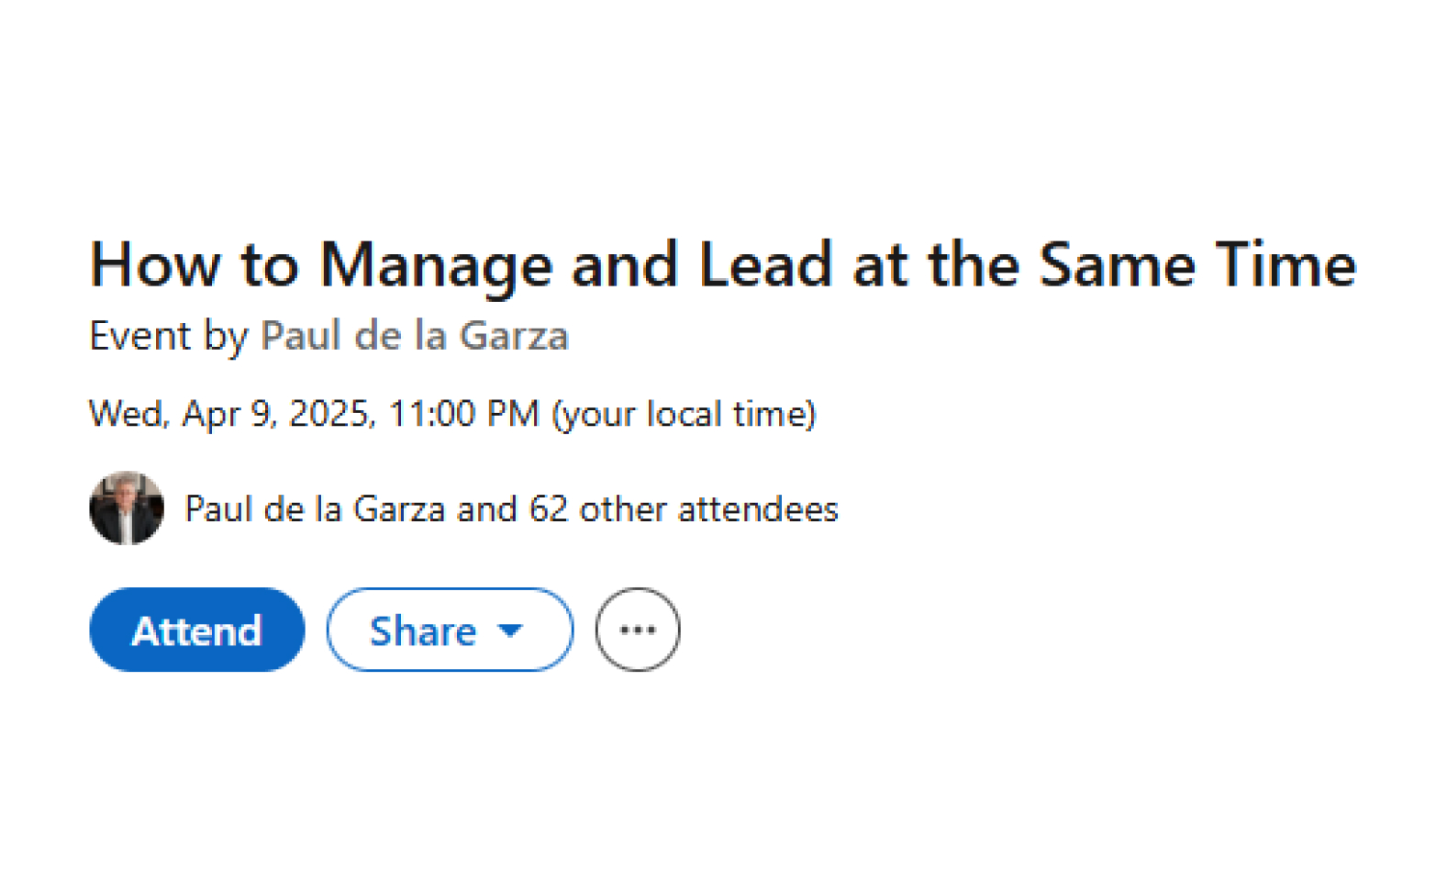Image resolution: width=1447 pixels, height=882 pixels.
Task: Click the event title heading
Action: (722, 265)
